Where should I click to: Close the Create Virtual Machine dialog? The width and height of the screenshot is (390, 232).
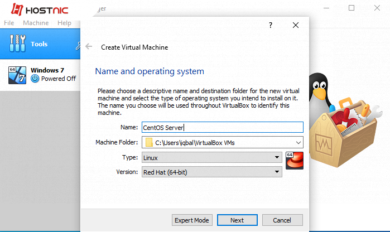tap(296, 25)
